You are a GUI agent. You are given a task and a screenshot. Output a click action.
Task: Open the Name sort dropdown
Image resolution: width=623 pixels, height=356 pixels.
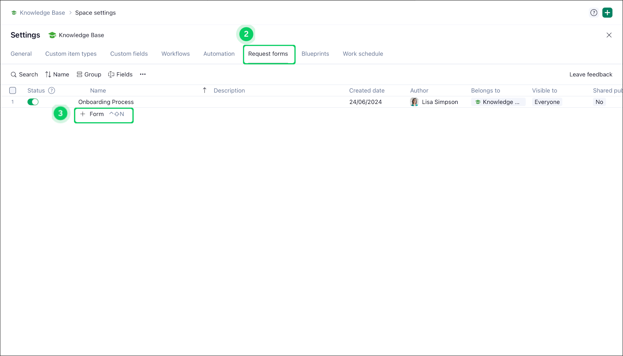(57, 75)
